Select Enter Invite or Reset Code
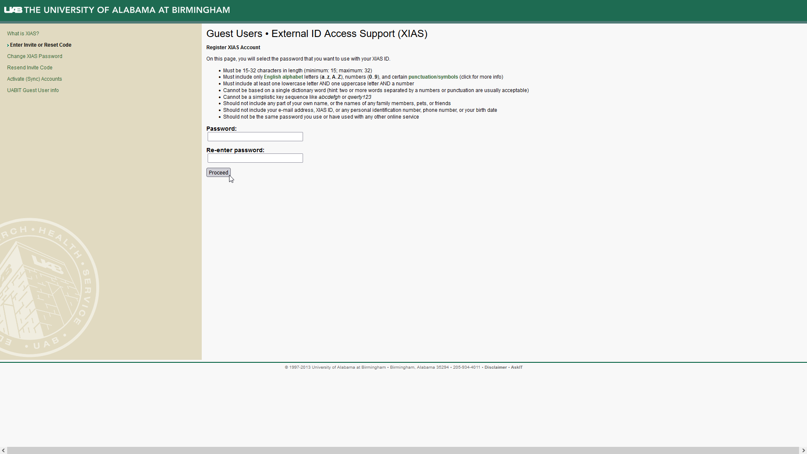Image resolution: width=807 pixels, height=454 pixels. click(x=40, y=45)
